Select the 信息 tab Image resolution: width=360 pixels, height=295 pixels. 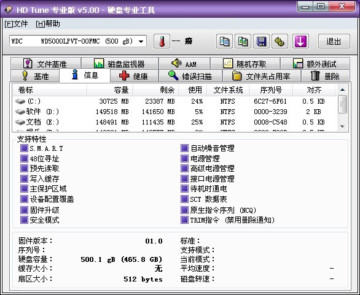click(x=85, y=75)
